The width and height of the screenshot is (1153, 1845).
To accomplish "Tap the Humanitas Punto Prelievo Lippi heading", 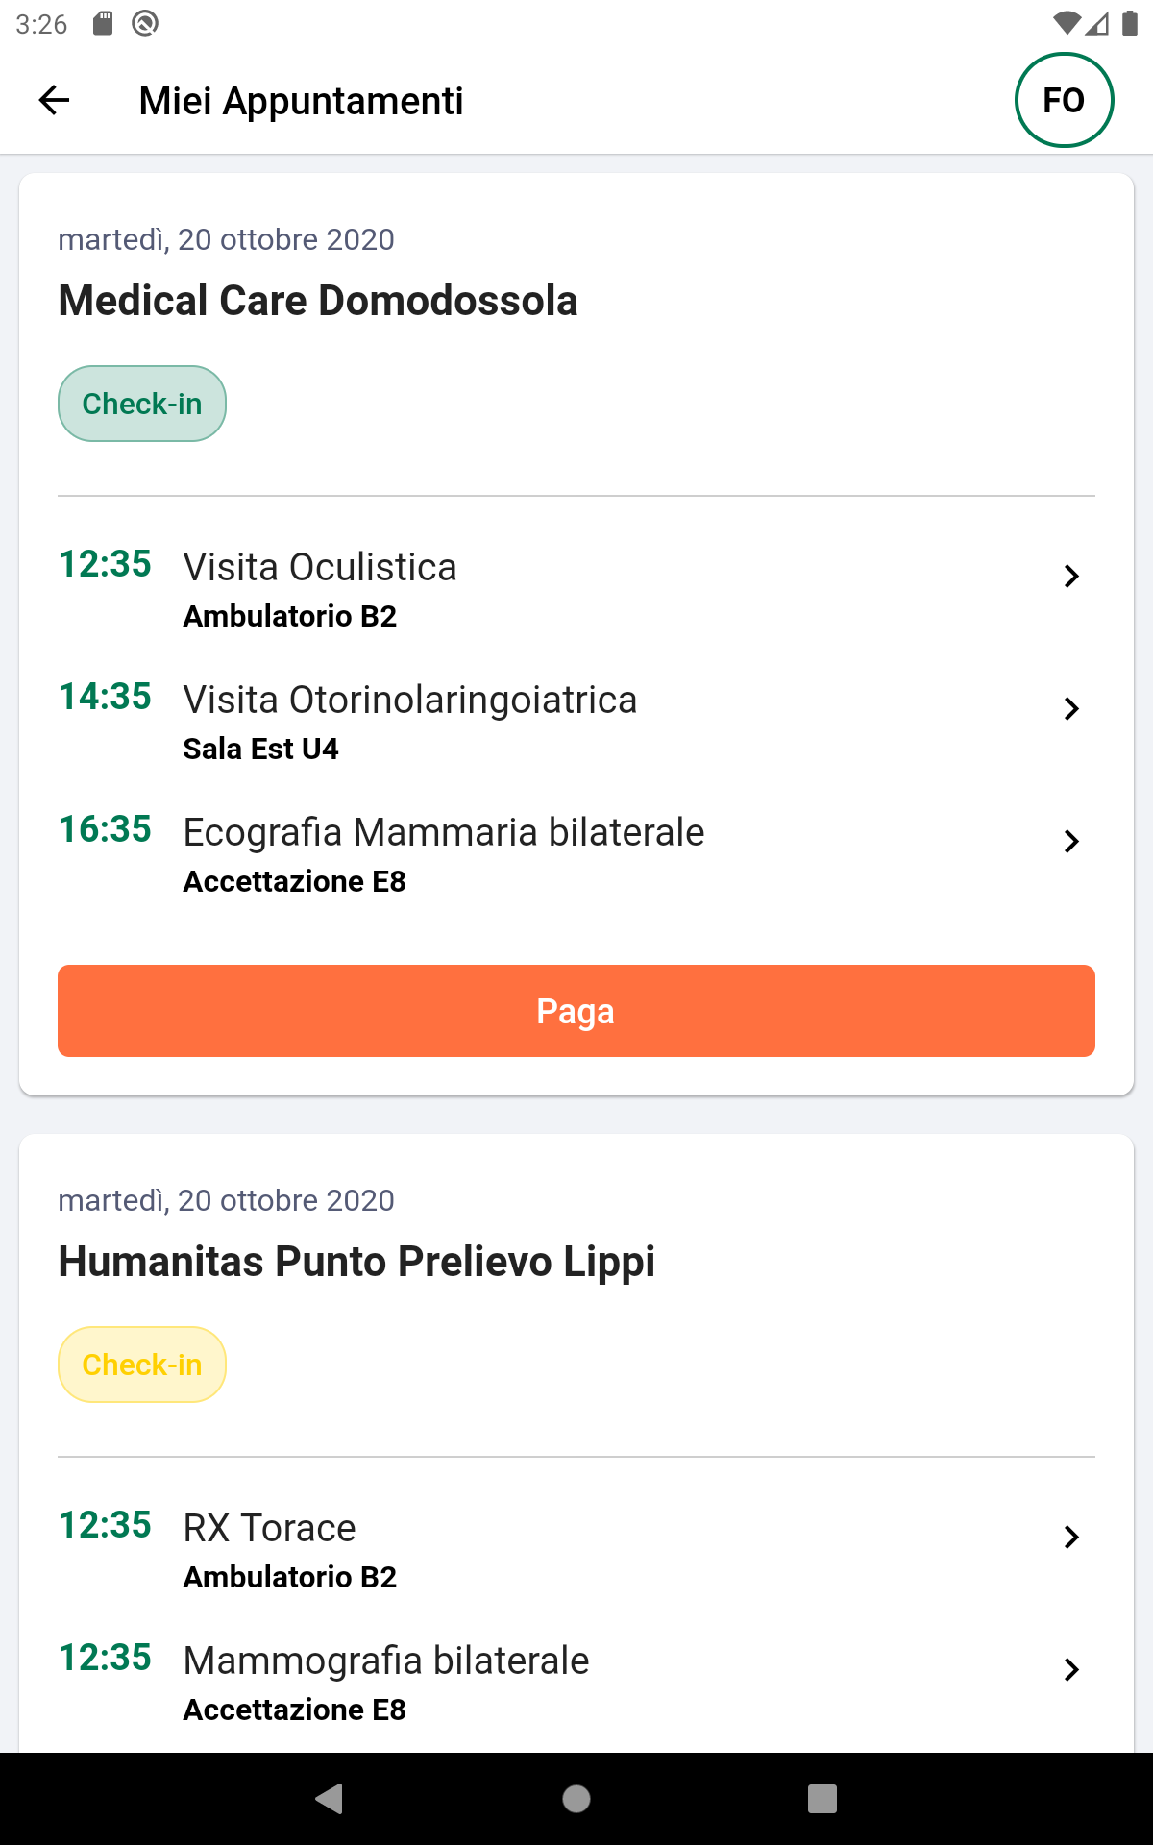I will (x=356, y=1262).
